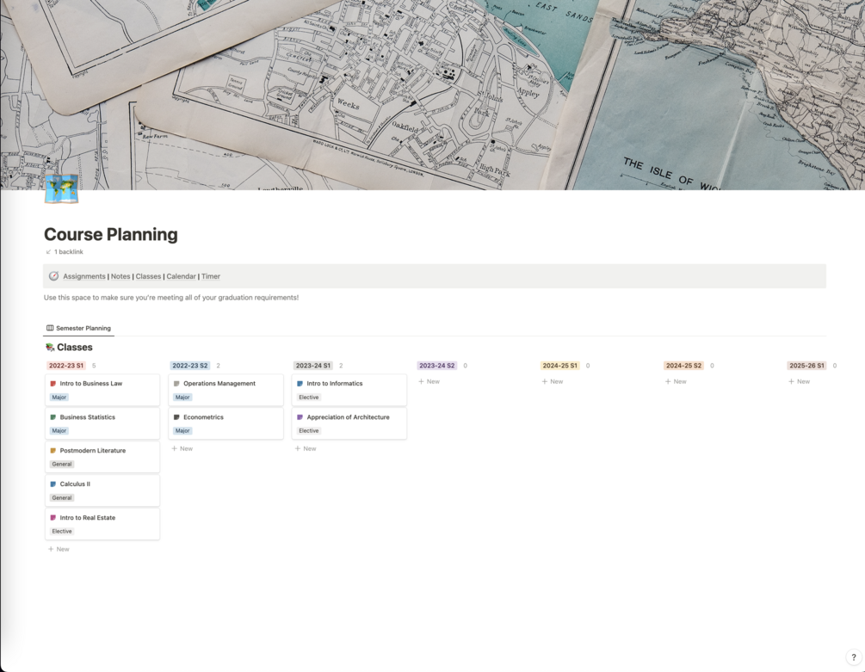The width and height of the screenshot is (865, 672).
Task: Click the map page icon
Action: (x=61, y=188)
